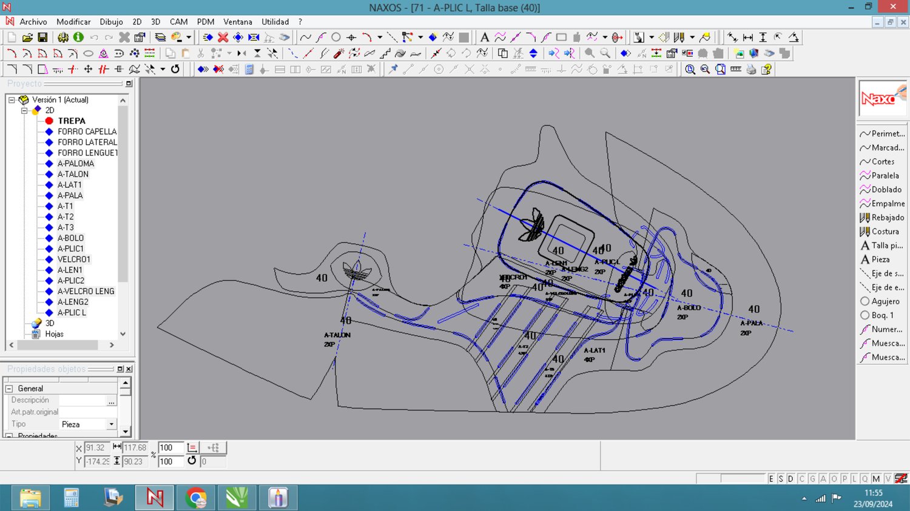Open the Utilidad menu
Viewport: 910px width, 511px height.
[275, 22]
